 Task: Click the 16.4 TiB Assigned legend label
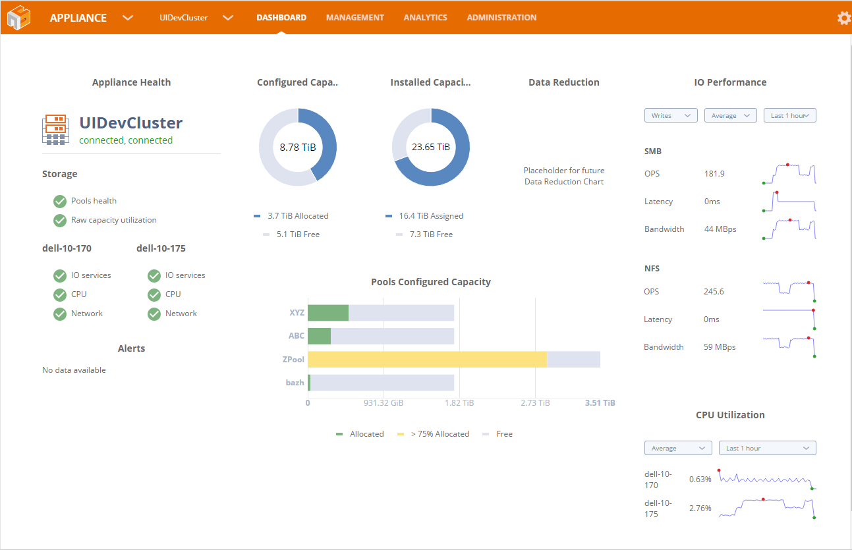431,216
